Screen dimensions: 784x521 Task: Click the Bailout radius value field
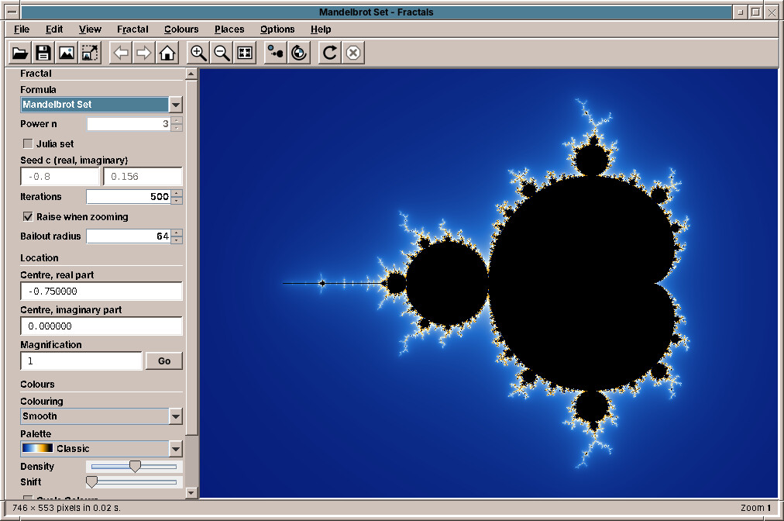point(129,236)
